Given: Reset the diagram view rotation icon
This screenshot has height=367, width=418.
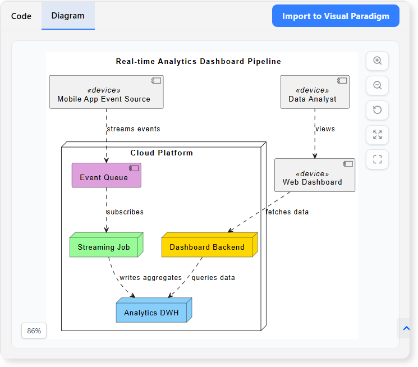Looking at the screenshot, I should (x=377, y=110).
